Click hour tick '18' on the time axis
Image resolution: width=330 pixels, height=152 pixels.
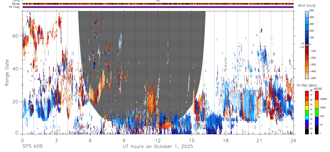pyautogui.click(x=226, y=140)
